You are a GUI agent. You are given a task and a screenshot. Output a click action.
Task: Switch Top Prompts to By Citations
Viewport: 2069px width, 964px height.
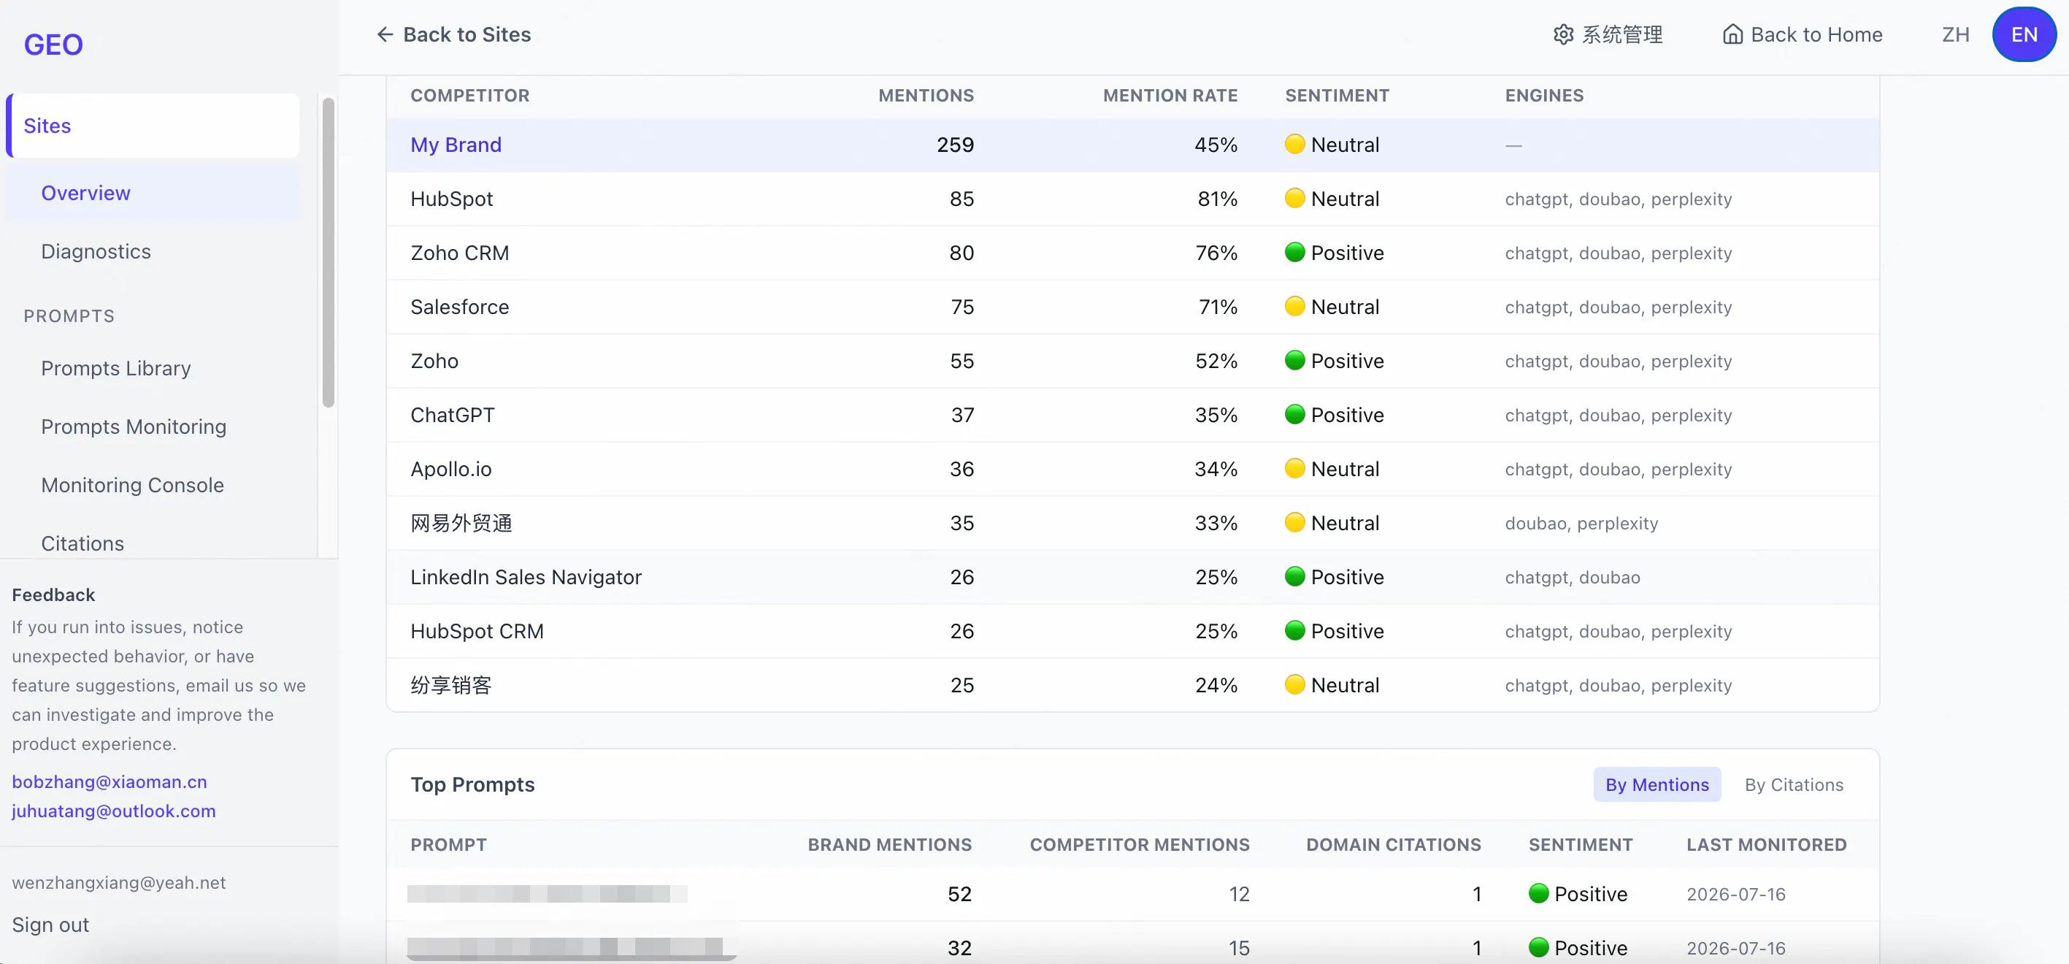[1794, 785]
